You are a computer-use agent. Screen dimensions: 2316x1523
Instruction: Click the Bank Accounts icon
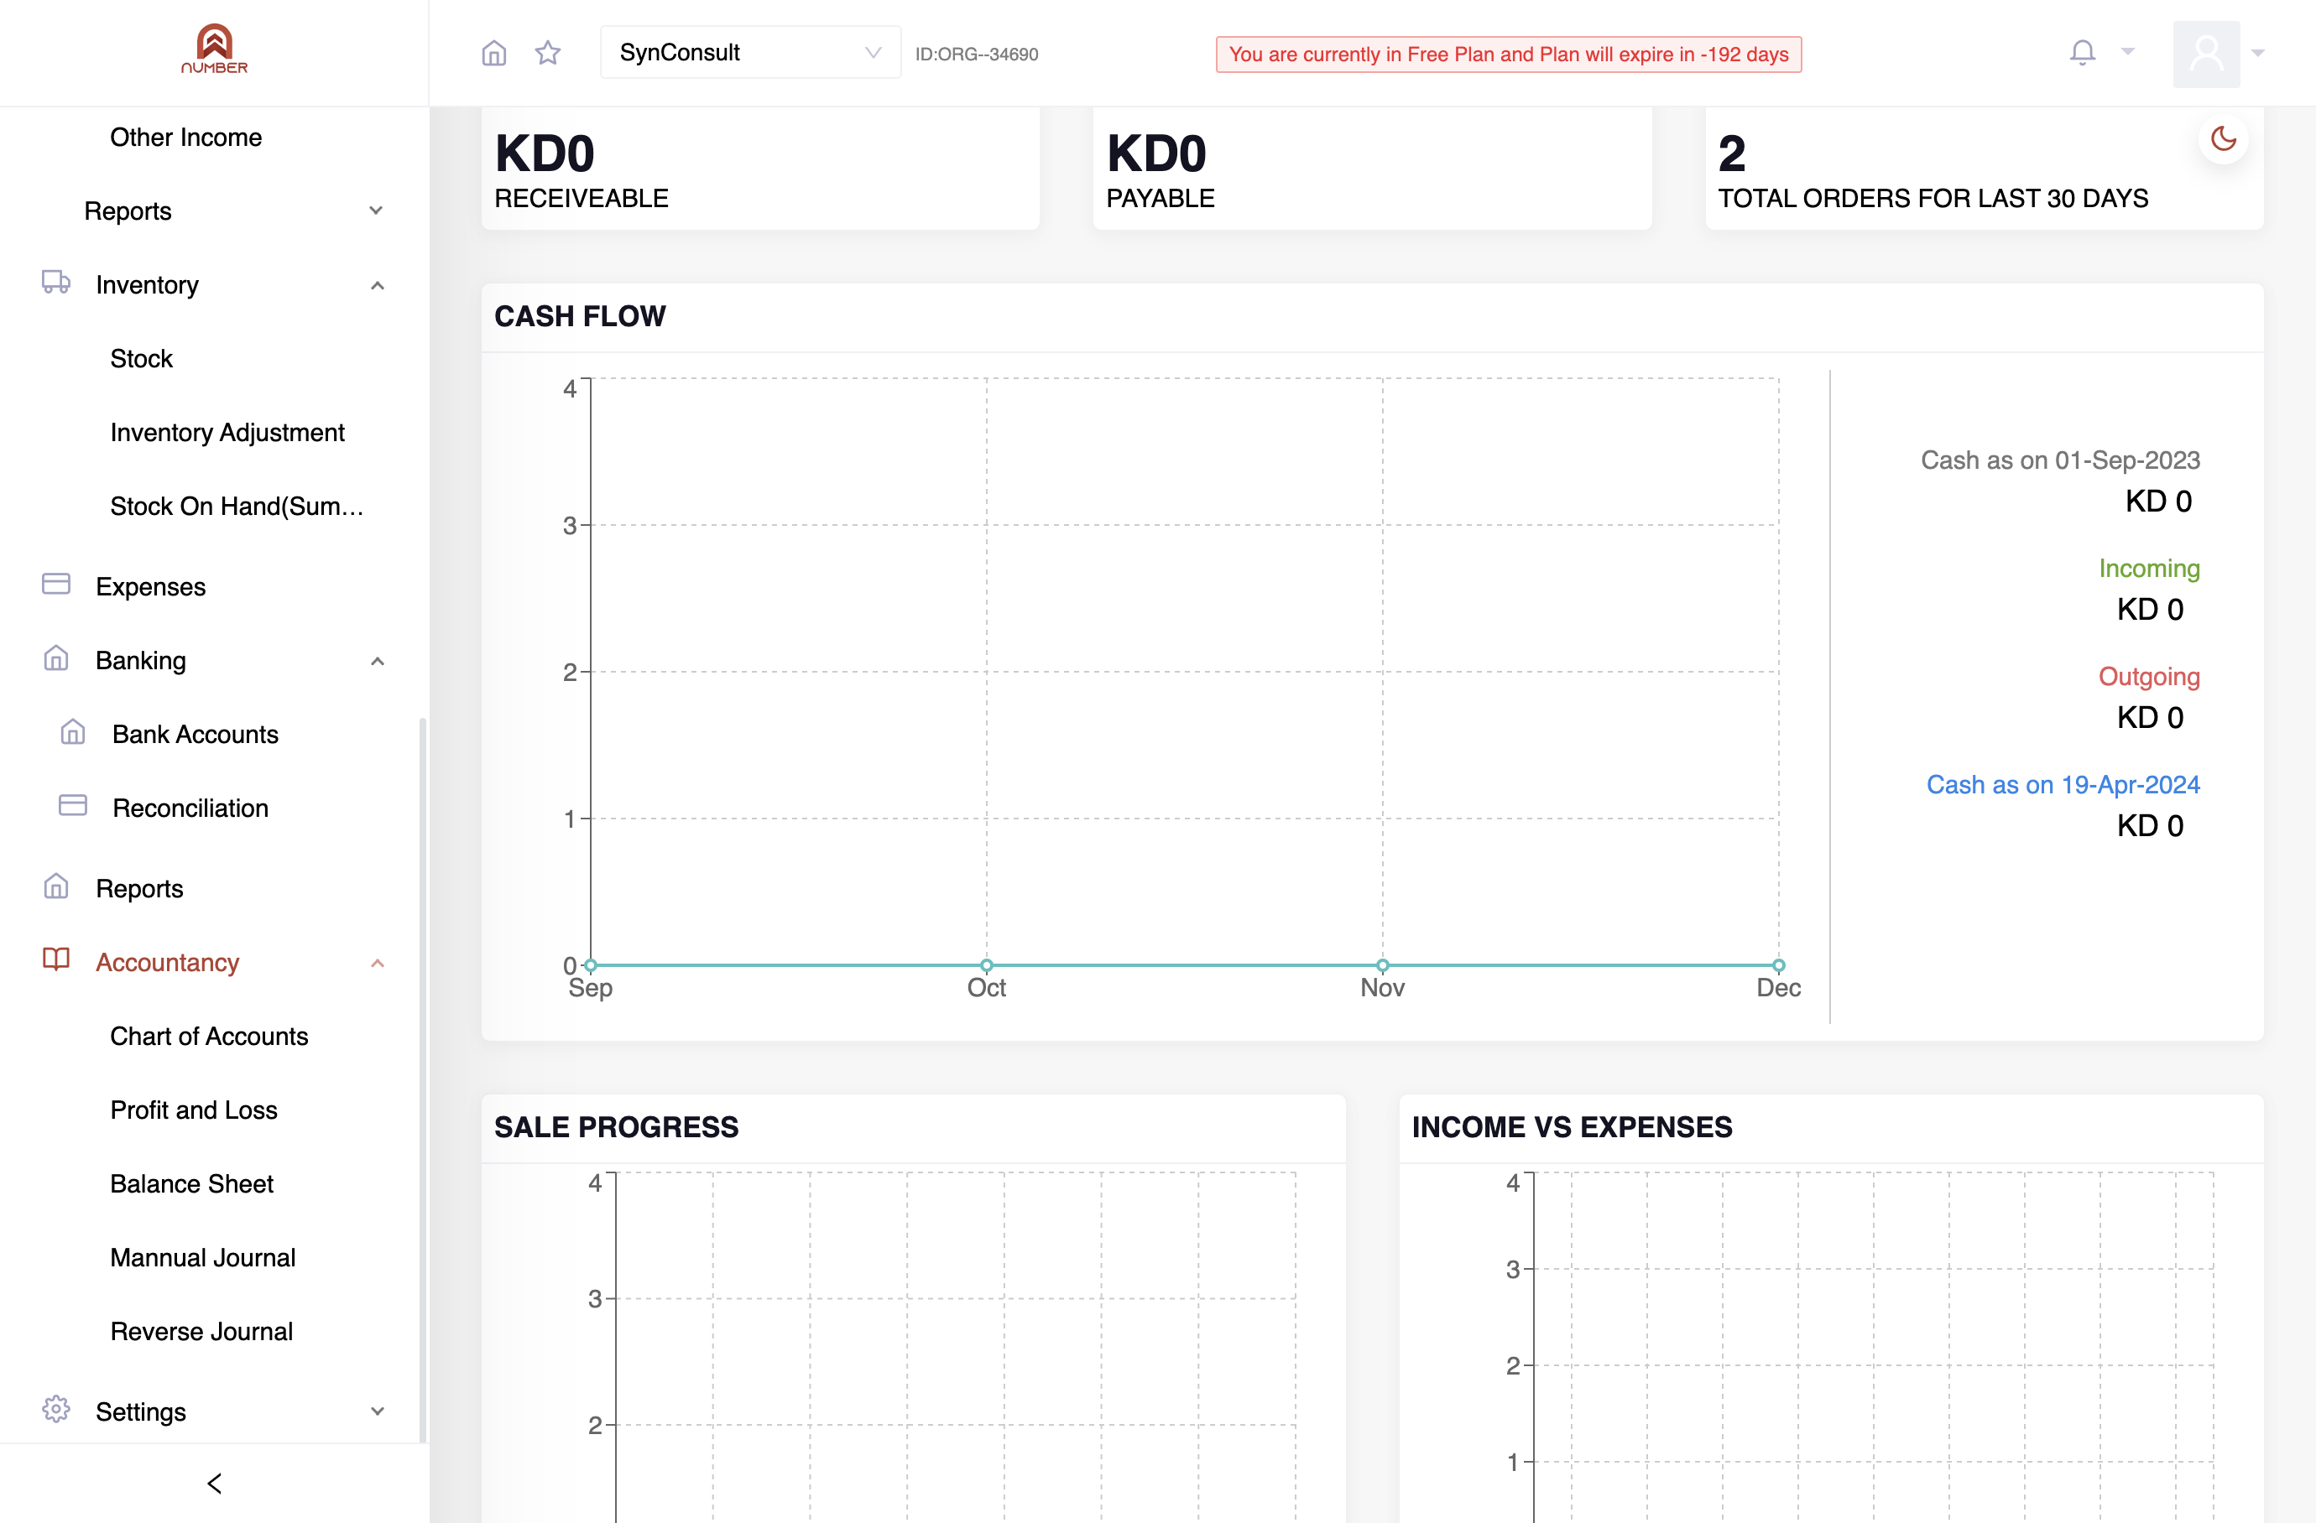click(73, 732)
